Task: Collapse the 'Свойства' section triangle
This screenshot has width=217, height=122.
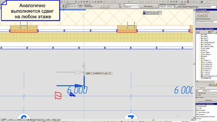Action: pyautogui.click(x=198, y=88)
